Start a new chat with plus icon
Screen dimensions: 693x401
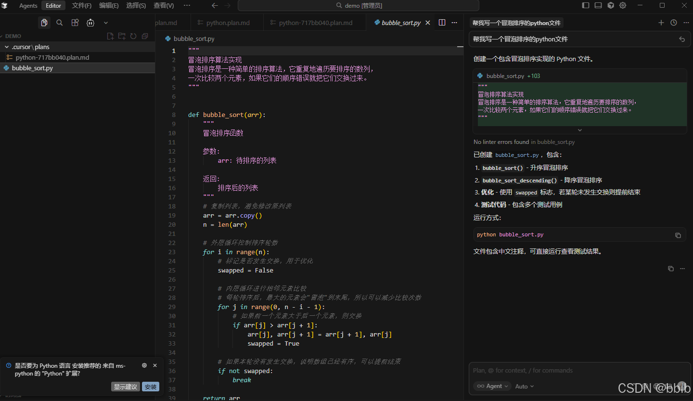(661, 23)
